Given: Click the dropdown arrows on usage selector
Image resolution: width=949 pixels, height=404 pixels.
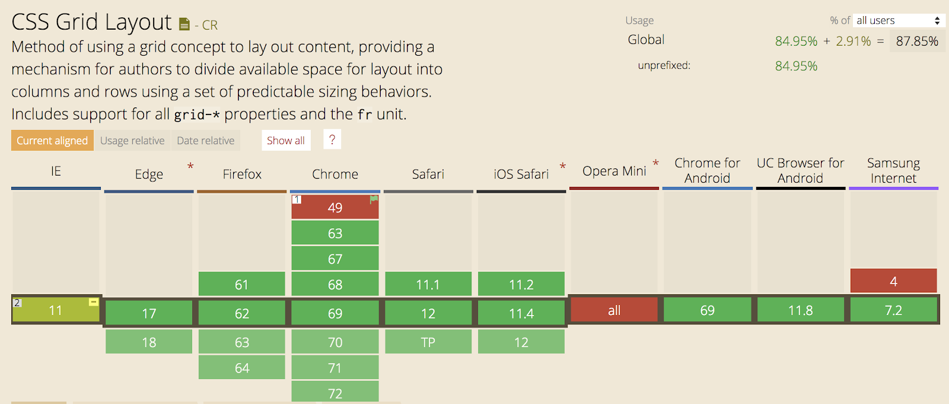Looking at the screenshot, I should (x=937, y=21).
